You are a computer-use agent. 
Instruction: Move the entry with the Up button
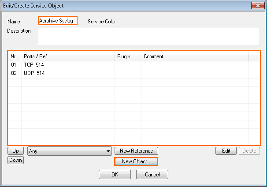[15, 151]
